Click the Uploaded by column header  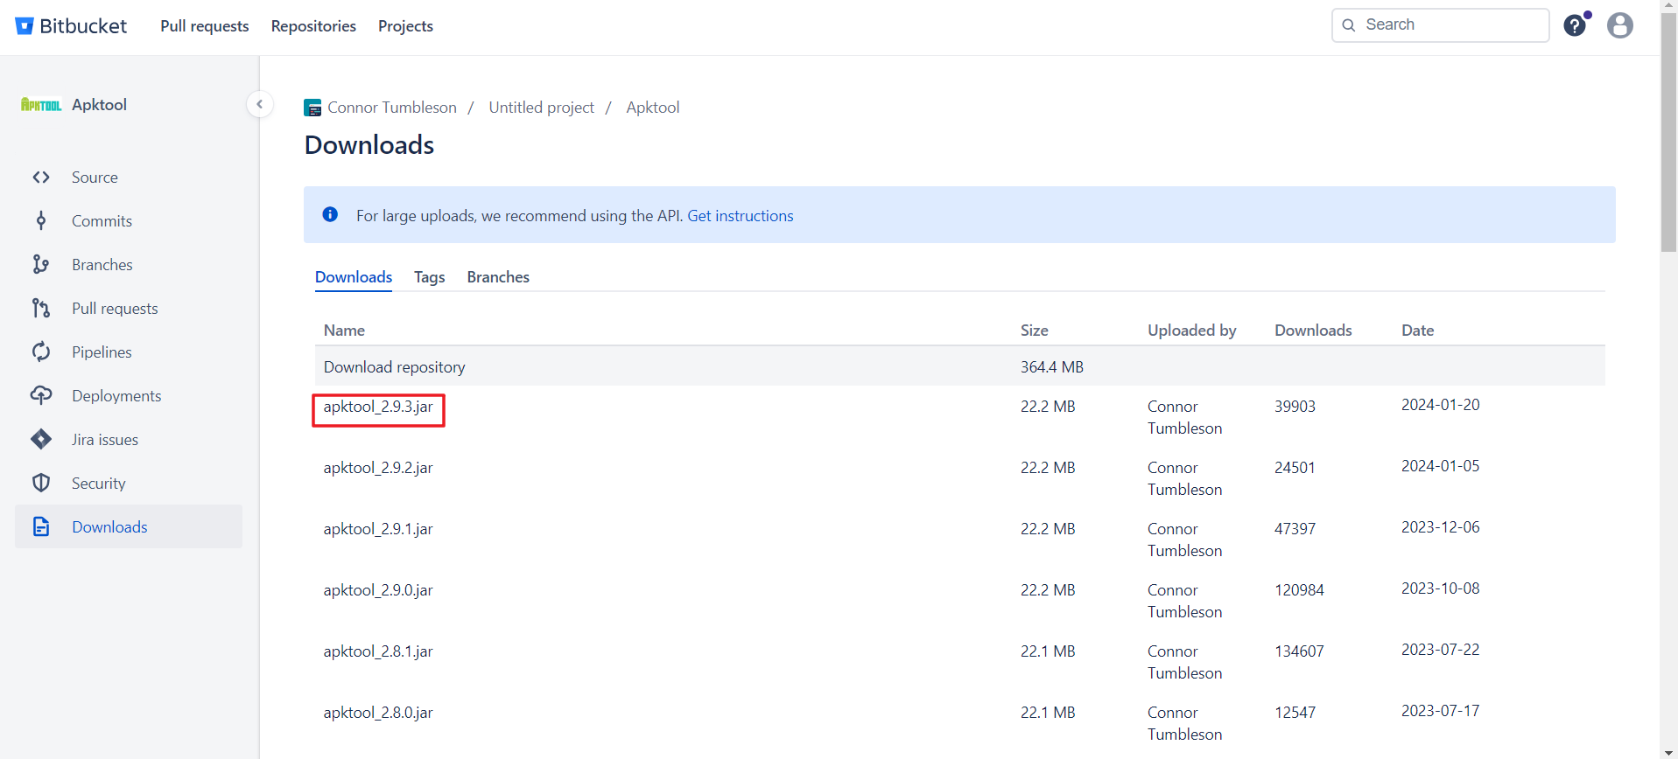[x=1191, y=331]
